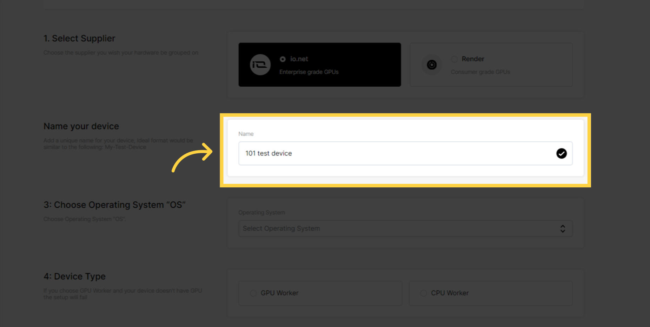Click '3: Choose Operating System' heading

[114, 205]
